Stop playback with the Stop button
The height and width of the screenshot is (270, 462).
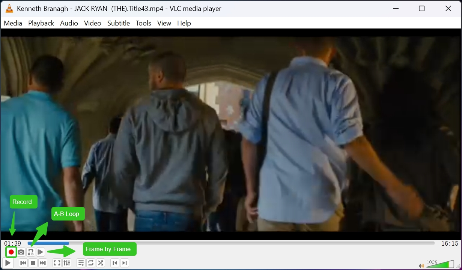[x=33, y=262]
